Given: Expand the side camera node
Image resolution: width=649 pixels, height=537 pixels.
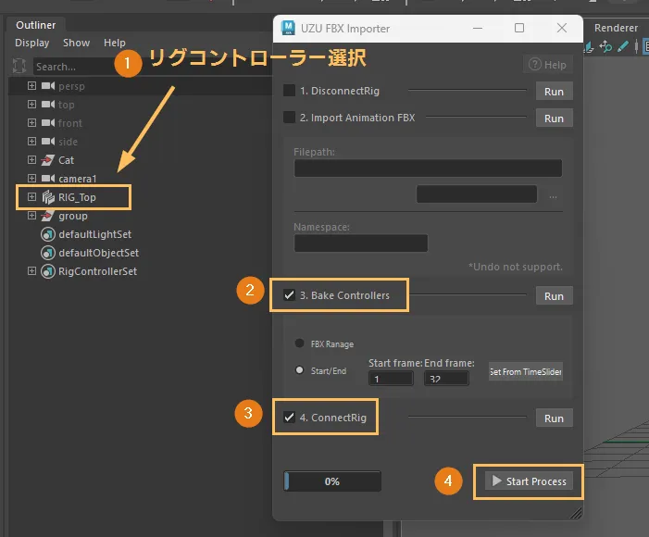Looking at the screenshot, I should 31,141.
